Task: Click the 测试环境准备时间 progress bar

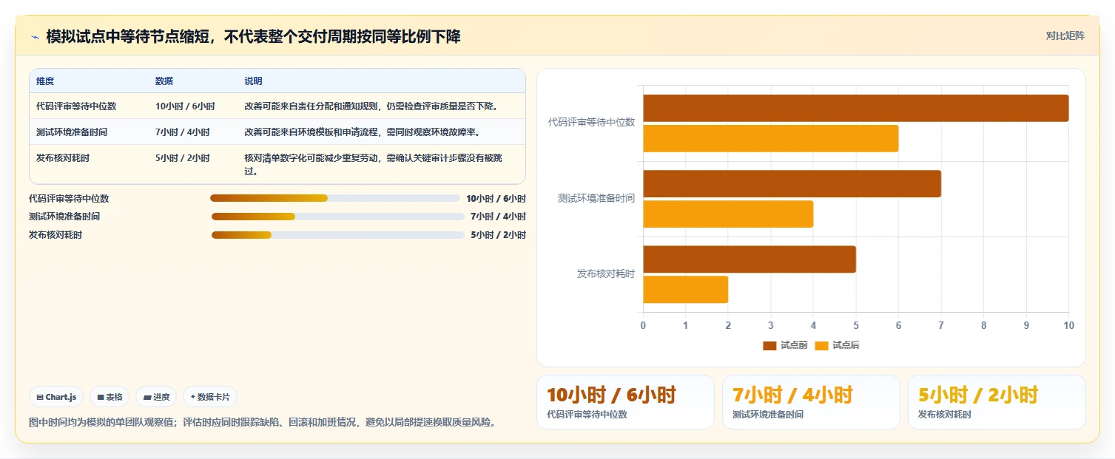Action: click(x=338, y=217)
